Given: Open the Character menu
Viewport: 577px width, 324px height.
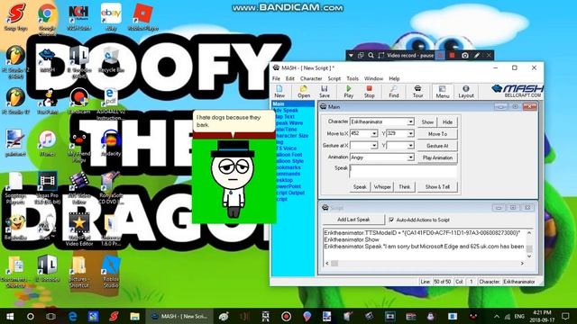Looking at the screenshot, I should click(x=311, y=78).
